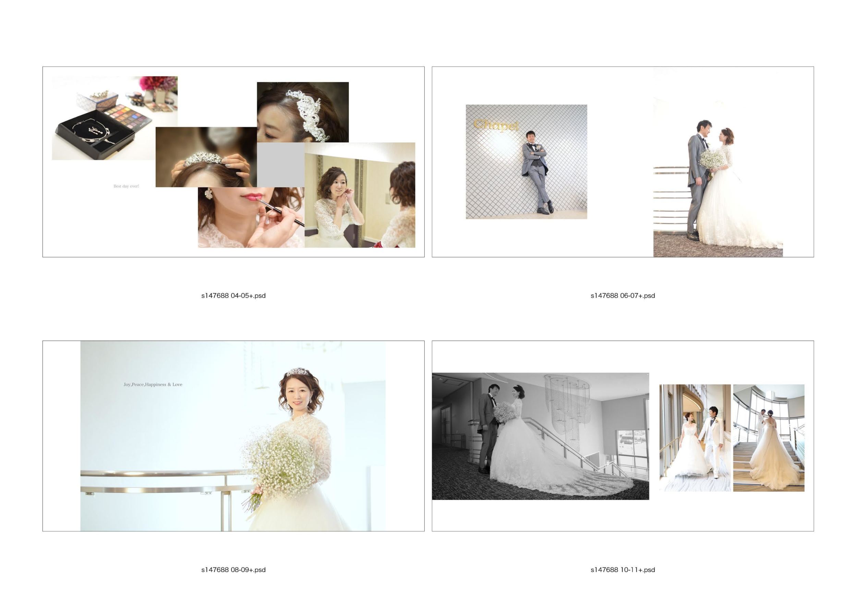Click the 's147688 06-07+.psd' file label
This screenshot has height=606, width=857.
(x=623, y=296)
